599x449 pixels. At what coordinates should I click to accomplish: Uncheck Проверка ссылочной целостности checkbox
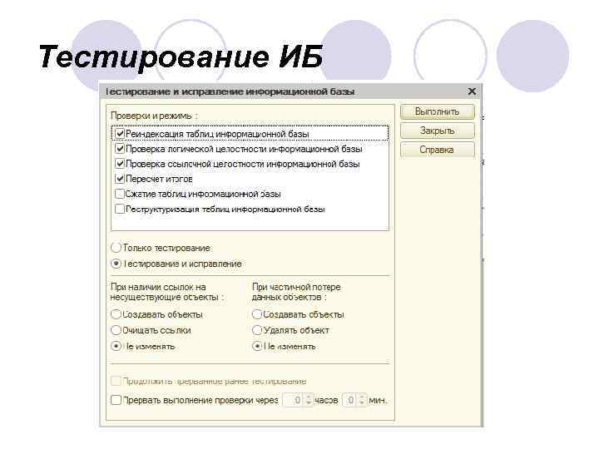(120, 164)
